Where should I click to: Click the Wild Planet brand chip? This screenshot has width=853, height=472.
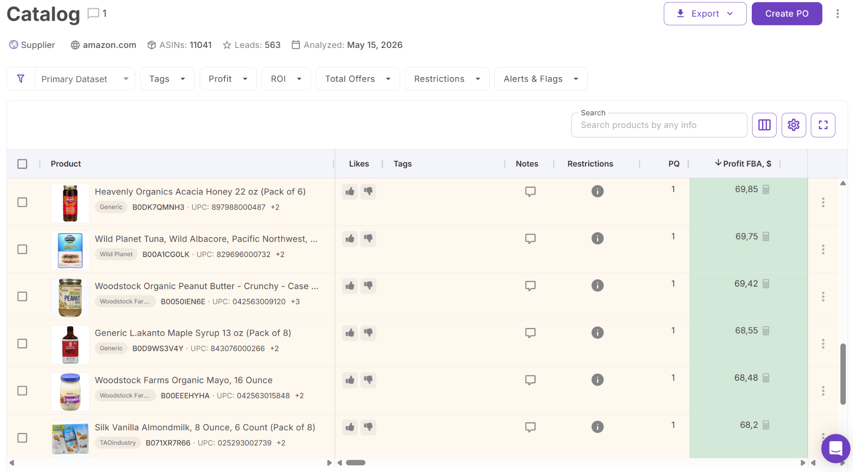click(116, 254)
